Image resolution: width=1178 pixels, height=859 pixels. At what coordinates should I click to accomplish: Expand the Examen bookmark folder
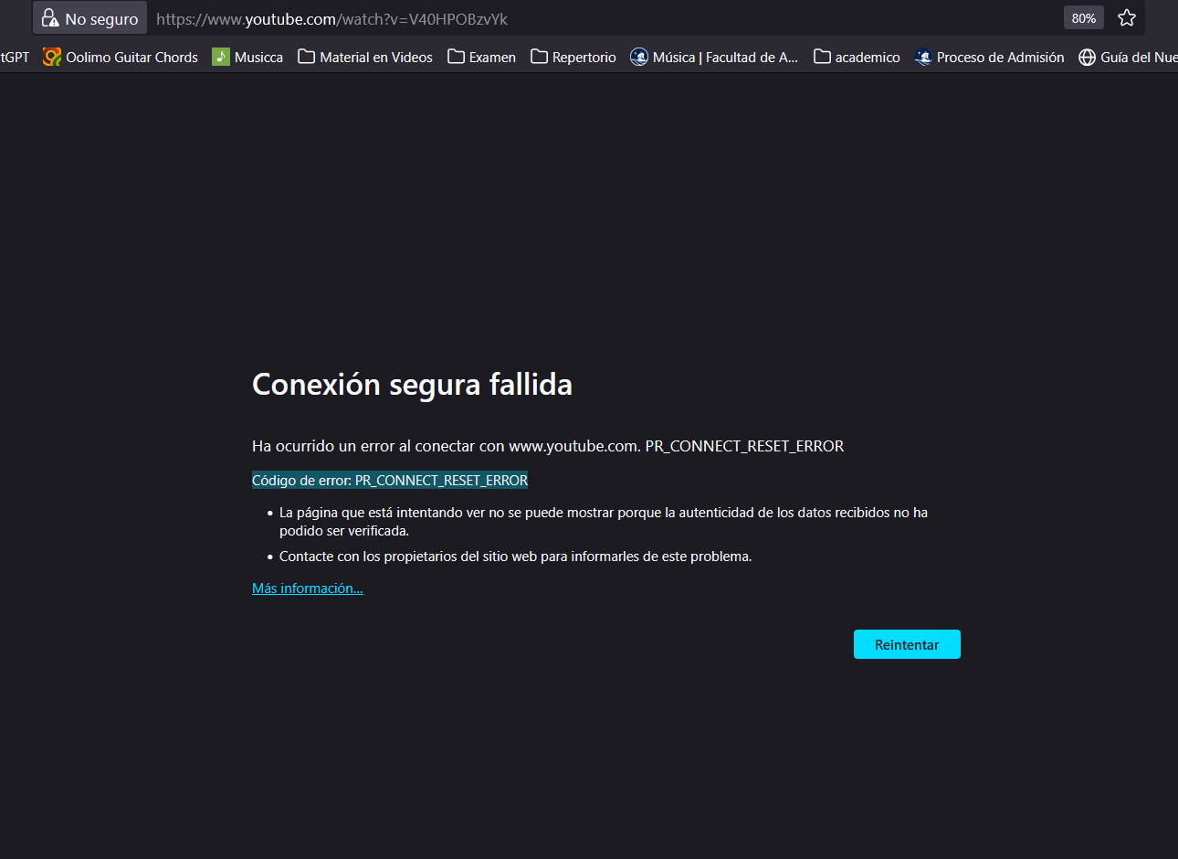[x=481, y=57]
